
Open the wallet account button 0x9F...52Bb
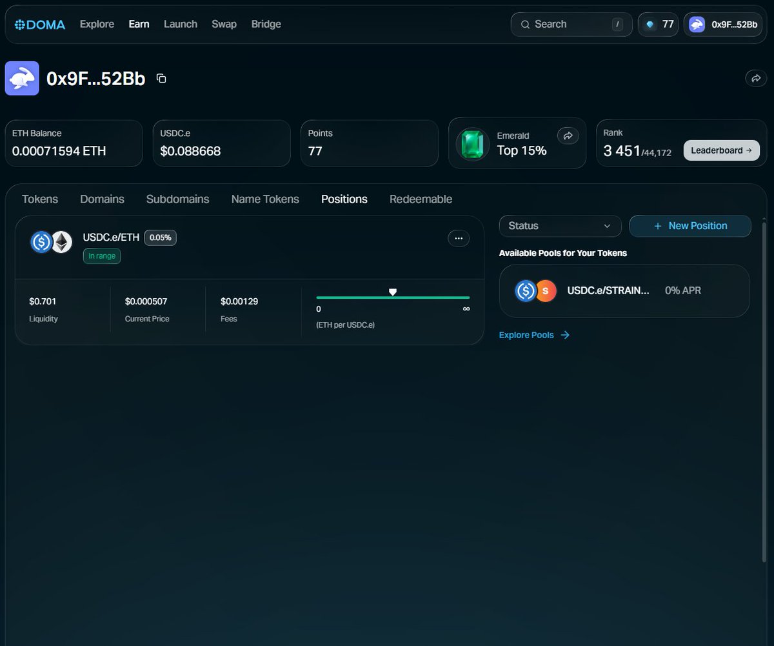tap(723, 25)
